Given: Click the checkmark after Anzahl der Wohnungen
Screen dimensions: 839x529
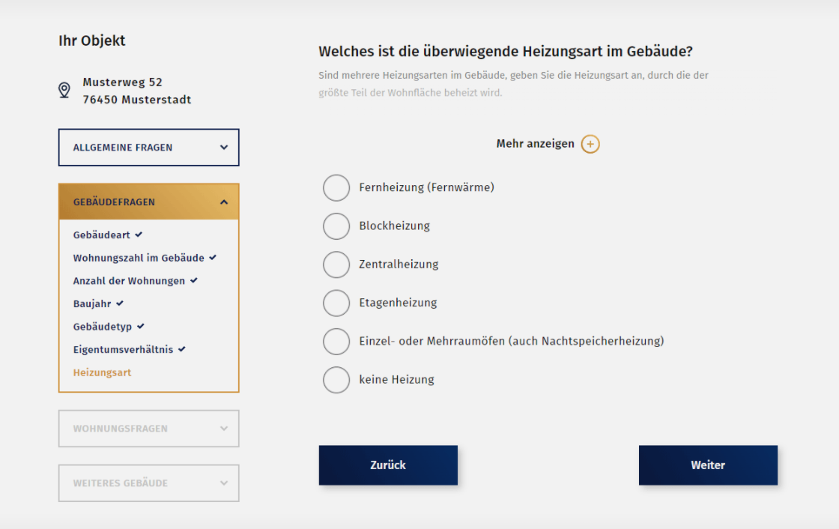Looking at the screenshot, I should point(194,280).
